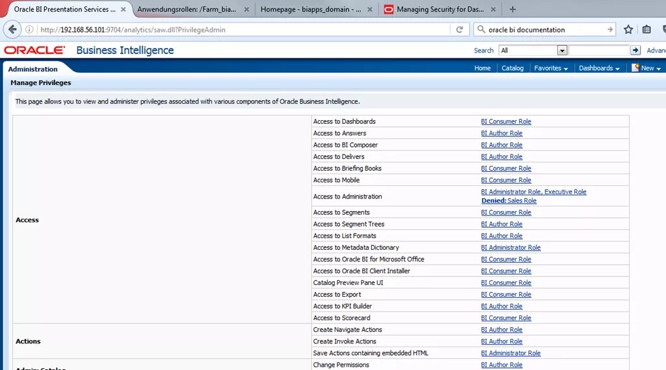Open BI Author Role for Change Permissions
This screenshot has width=666, height=370.
click(x=501, y=365)
